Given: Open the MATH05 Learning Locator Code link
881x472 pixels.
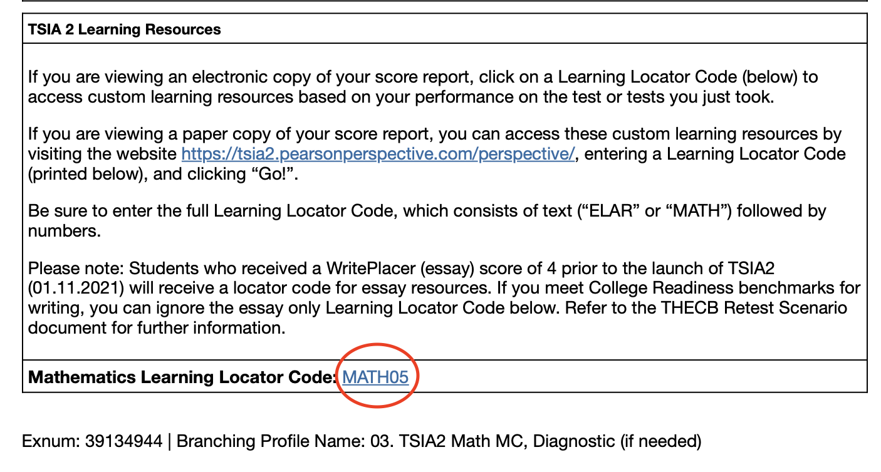Looking at the screenshot, I should pyautogui.click(x=375, y=377).
